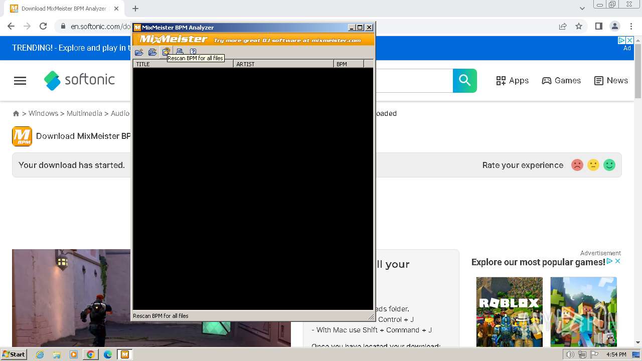Open the Softonic hamburger menu
The image size is (642, 361).
20,81
